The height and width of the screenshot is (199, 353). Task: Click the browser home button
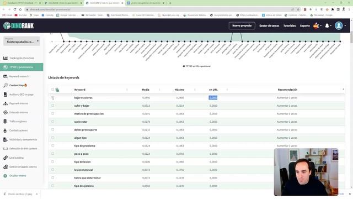[20, 9]
